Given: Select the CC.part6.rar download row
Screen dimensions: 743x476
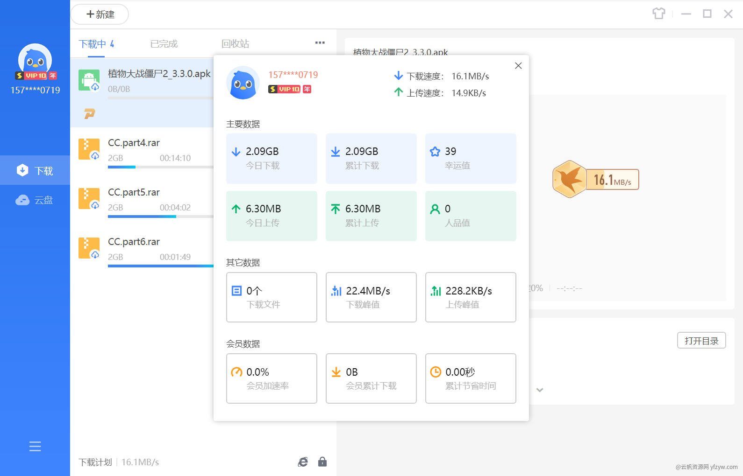Looking at the screenshot, I should pos(142,251).
